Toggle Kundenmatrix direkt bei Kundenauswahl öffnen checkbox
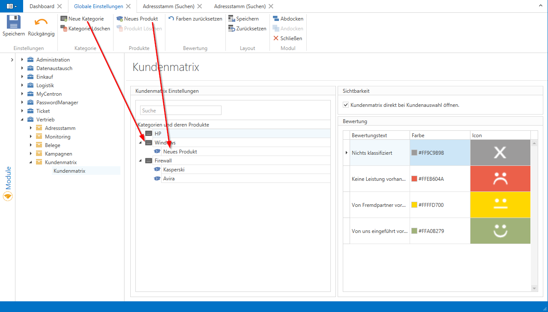548x312 pixels. tap(346, 105)
